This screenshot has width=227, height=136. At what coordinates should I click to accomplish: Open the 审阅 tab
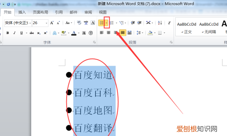[88, 12]
